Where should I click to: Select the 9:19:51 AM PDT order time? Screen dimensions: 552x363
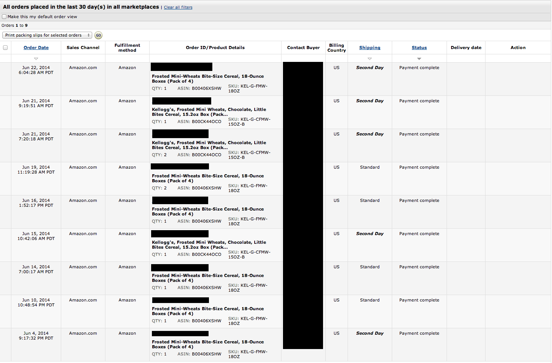(x=36, y=106)
